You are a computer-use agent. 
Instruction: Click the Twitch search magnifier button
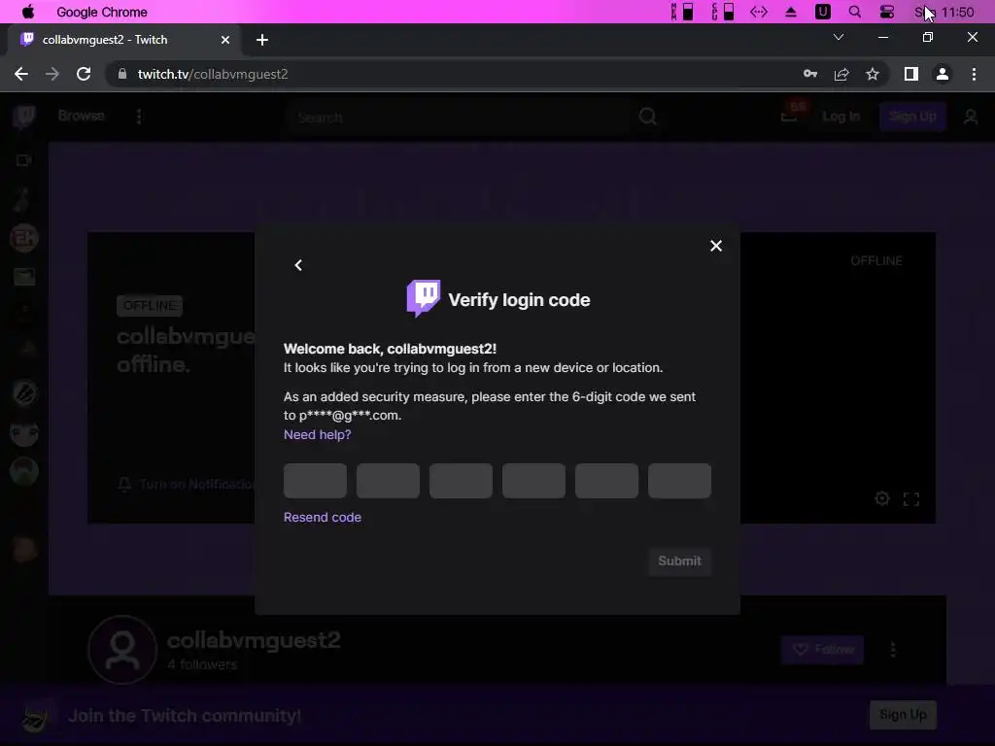(x=648, y=117)
